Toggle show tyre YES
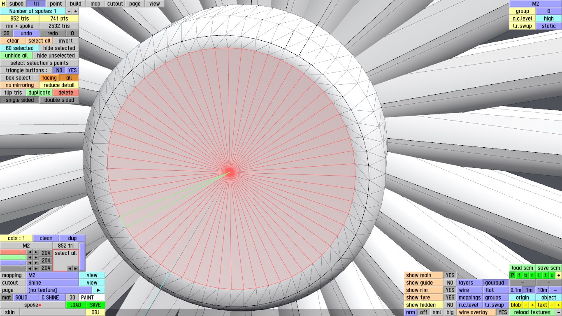Viewport: 562px width, 316px height. pos(450,297)
